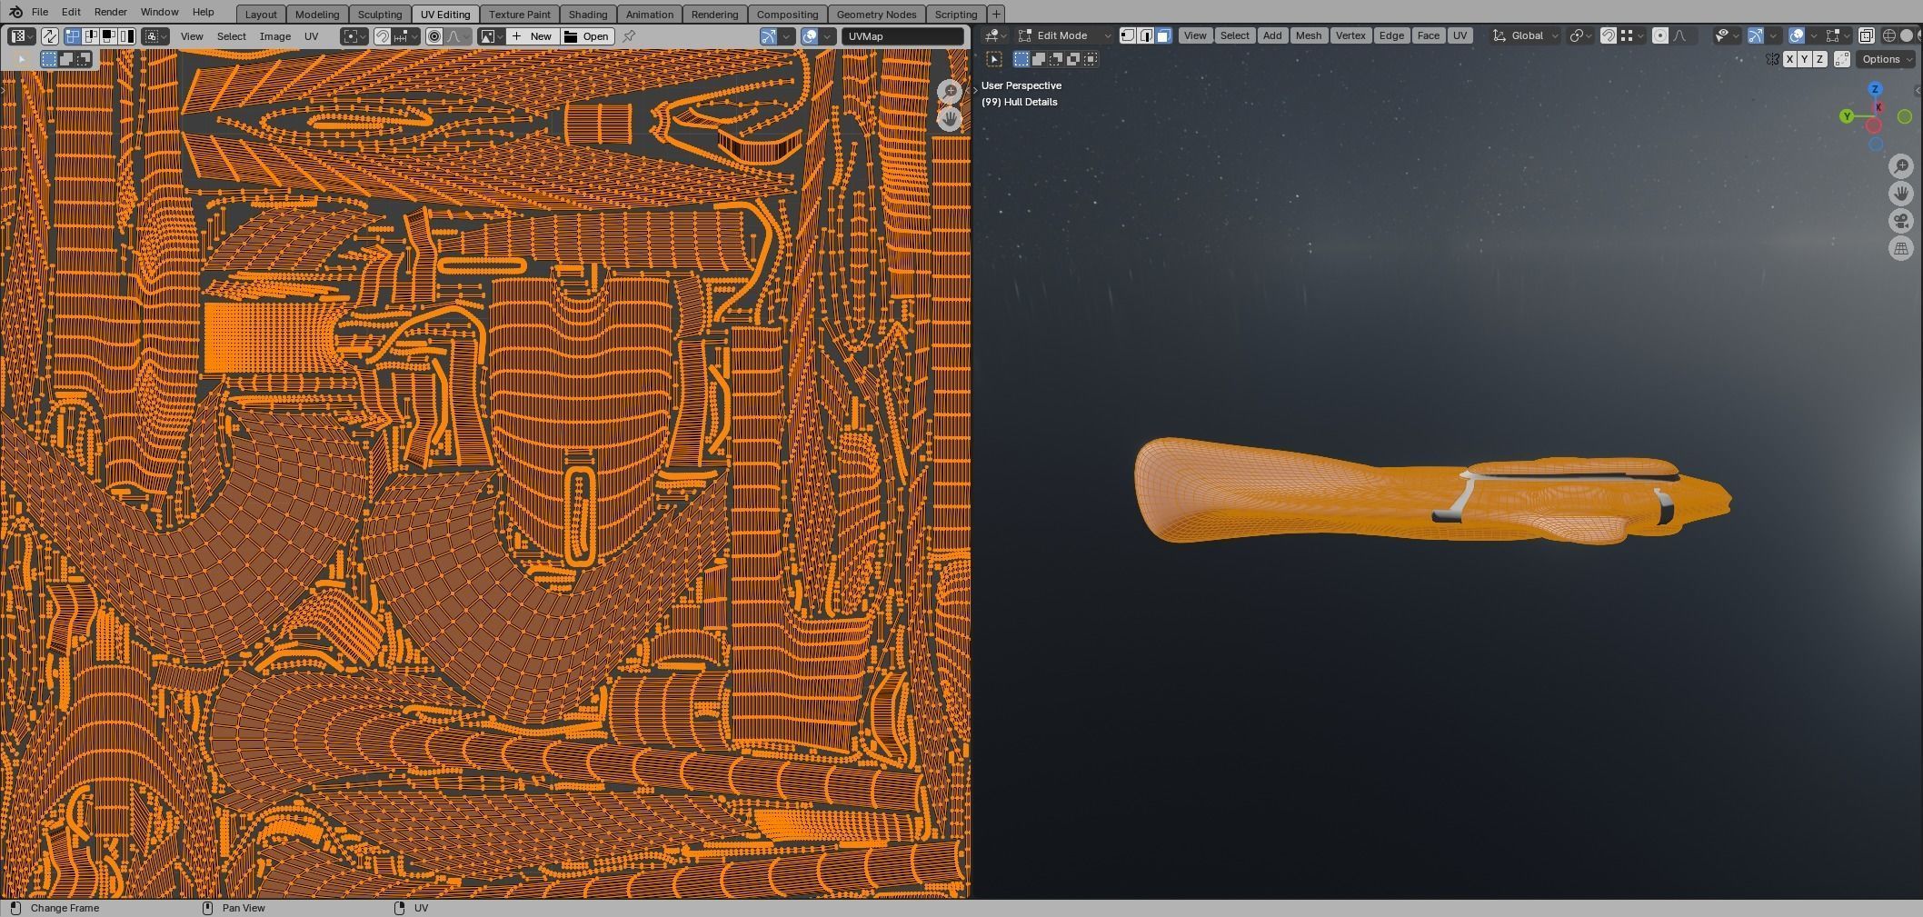
Task: Open the UV menu in UV editor
Action: click(x=312, y=36)
